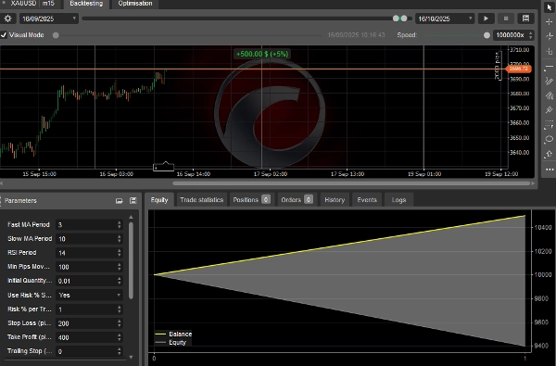Adjust Min Pips Move stepper arrows

(x=120, y=267)
